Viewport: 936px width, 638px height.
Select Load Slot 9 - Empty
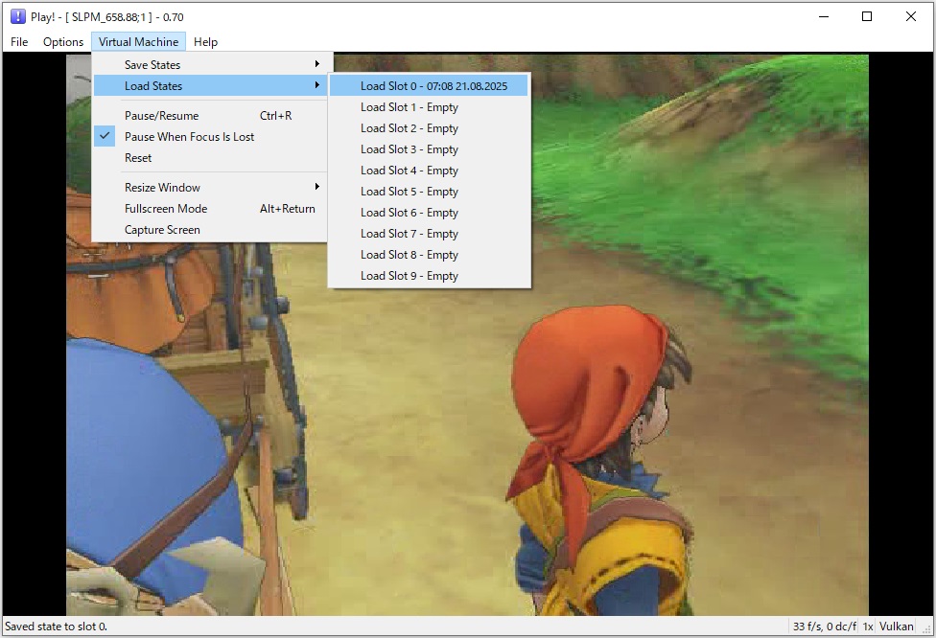(430, 276)
